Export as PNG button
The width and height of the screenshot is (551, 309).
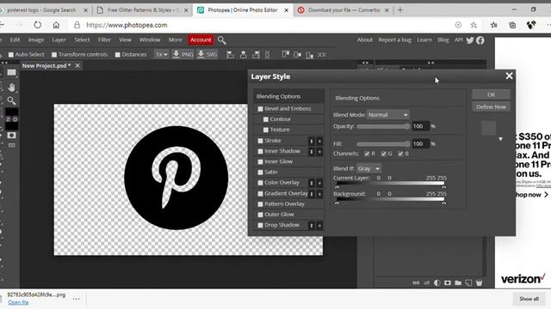[183, 54]
